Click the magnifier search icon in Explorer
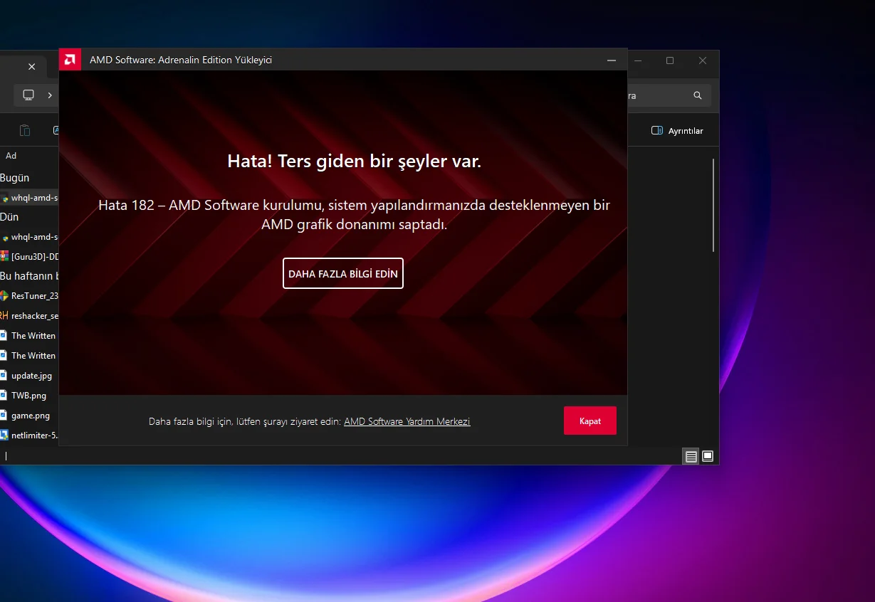The height and width of the screenshot is (602, 875). [698, 95]
